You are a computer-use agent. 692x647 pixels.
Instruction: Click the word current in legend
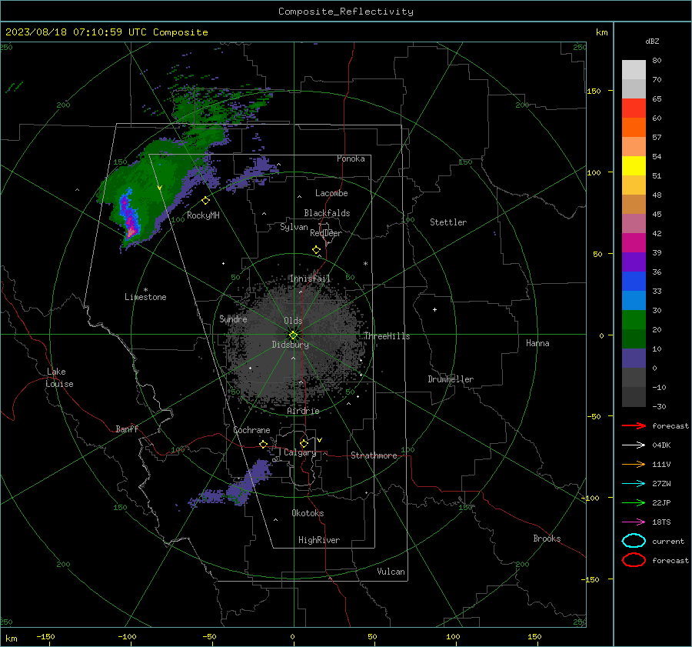(x=668, y=541)
